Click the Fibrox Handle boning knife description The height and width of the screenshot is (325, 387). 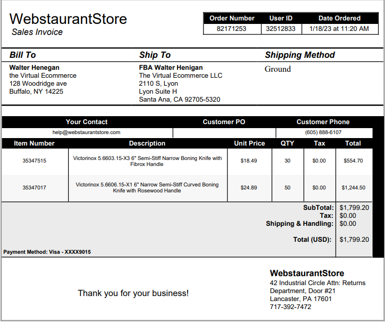pos(147,161)
